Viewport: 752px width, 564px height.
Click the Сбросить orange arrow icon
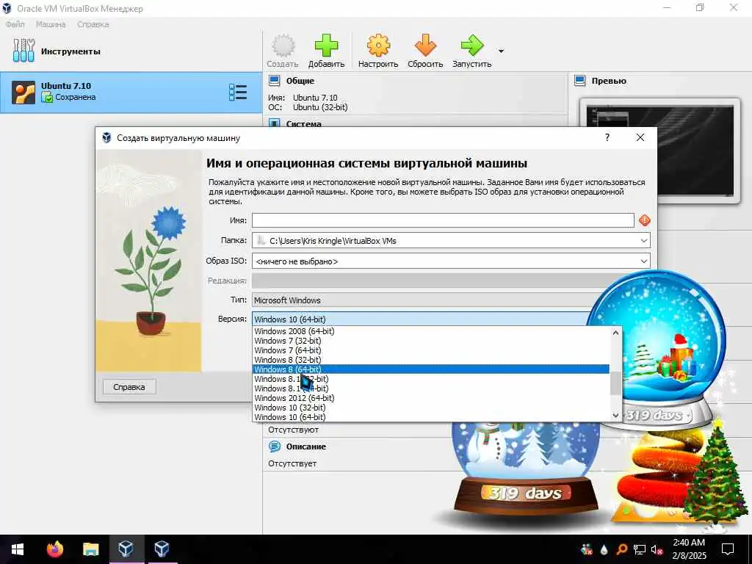425,46
